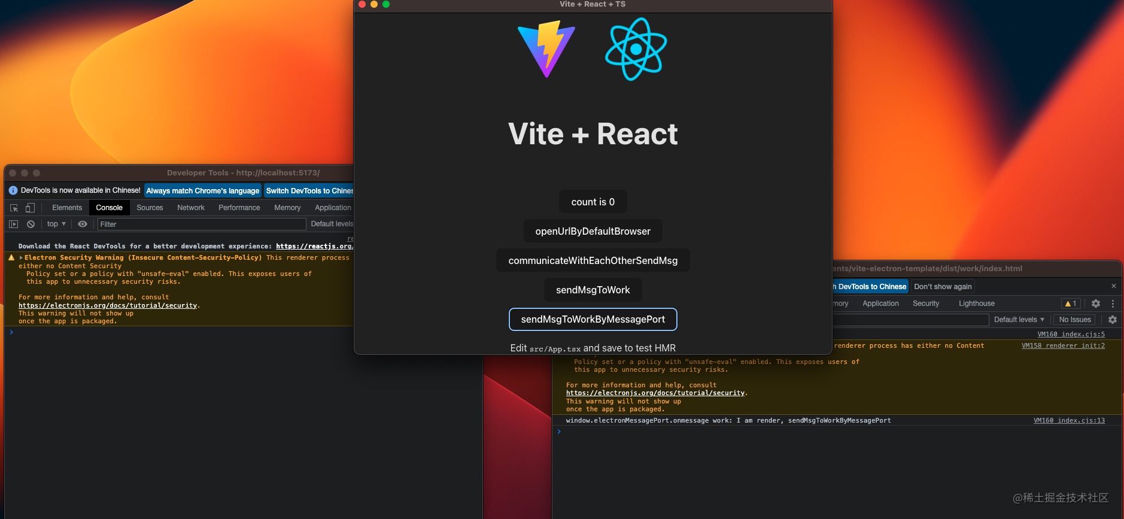This screenshot has width=1124, height=519.
Task: Click 'Always match Chrome's language' button
Action: tap(203, 191)
